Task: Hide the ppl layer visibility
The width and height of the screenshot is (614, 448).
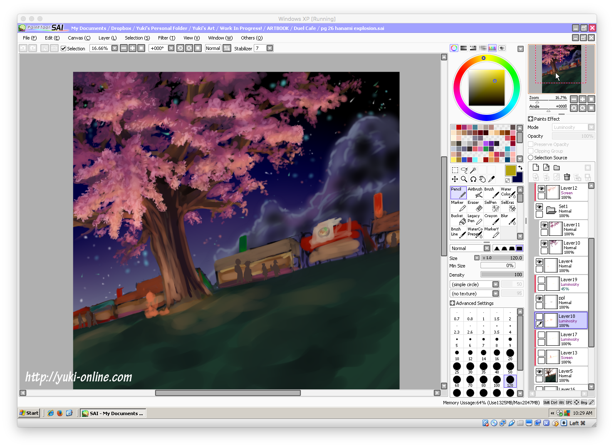Action: [x=539, y=298]
